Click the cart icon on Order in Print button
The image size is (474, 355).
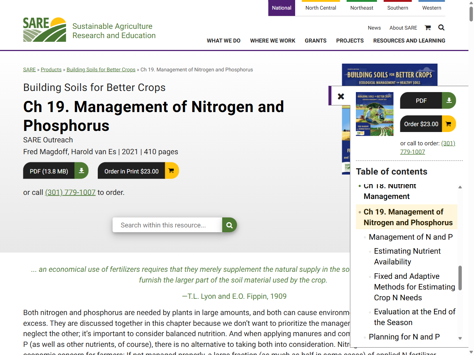point(171,170)
